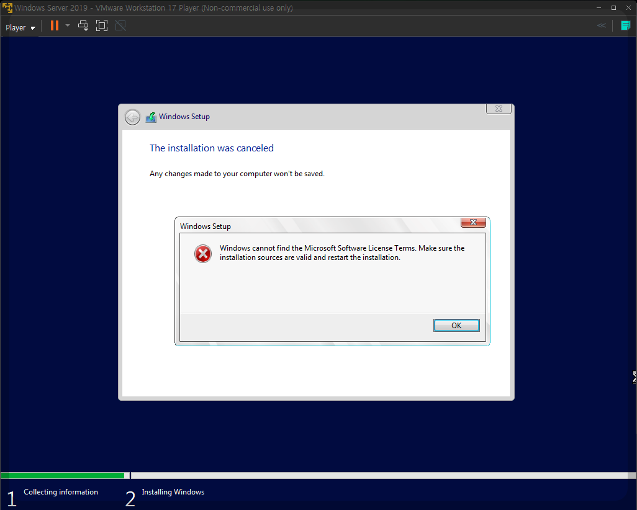Screen dimensions: 637x510
Task: Enter full screen mode for the VM
Action: (x=102, y=25)
